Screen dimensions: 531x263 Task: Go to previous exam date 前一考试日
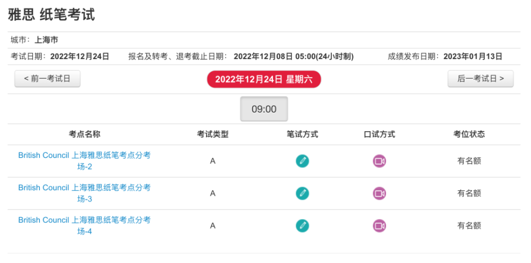[x=47, y=79]
